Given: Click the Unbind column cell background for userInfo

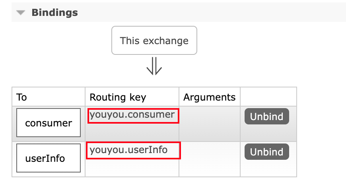Looking at the screenshot, I should click(268, 168).
